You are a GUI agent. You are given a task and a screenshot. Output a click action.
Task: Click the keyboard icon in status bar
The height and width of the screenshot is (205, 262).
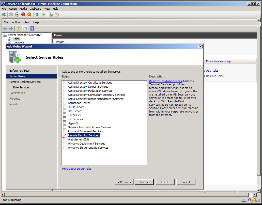point(244,200)
